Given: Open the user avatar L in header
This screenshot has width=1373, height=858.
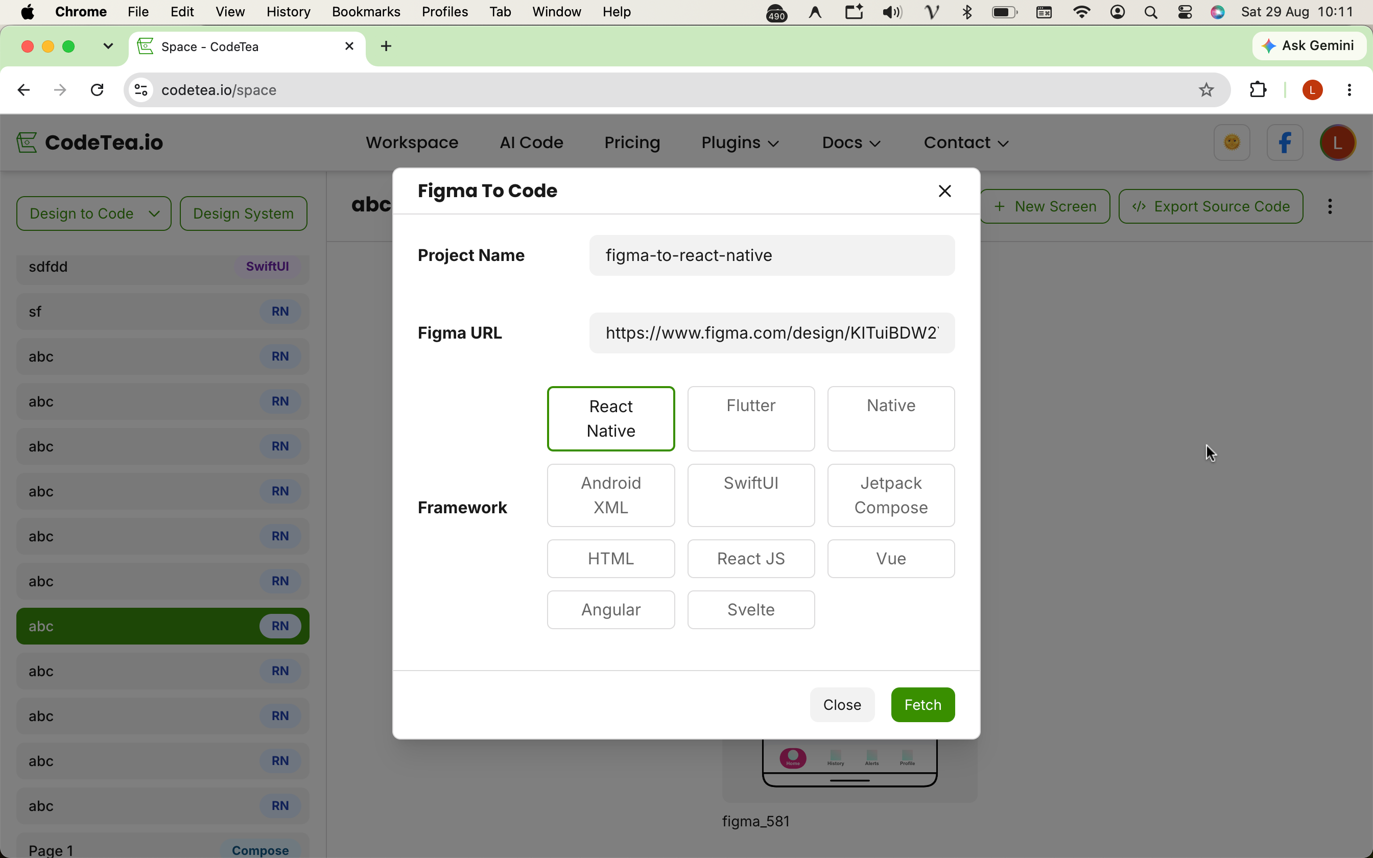Looking at the screenshot, I should [x=1338, y=142].
